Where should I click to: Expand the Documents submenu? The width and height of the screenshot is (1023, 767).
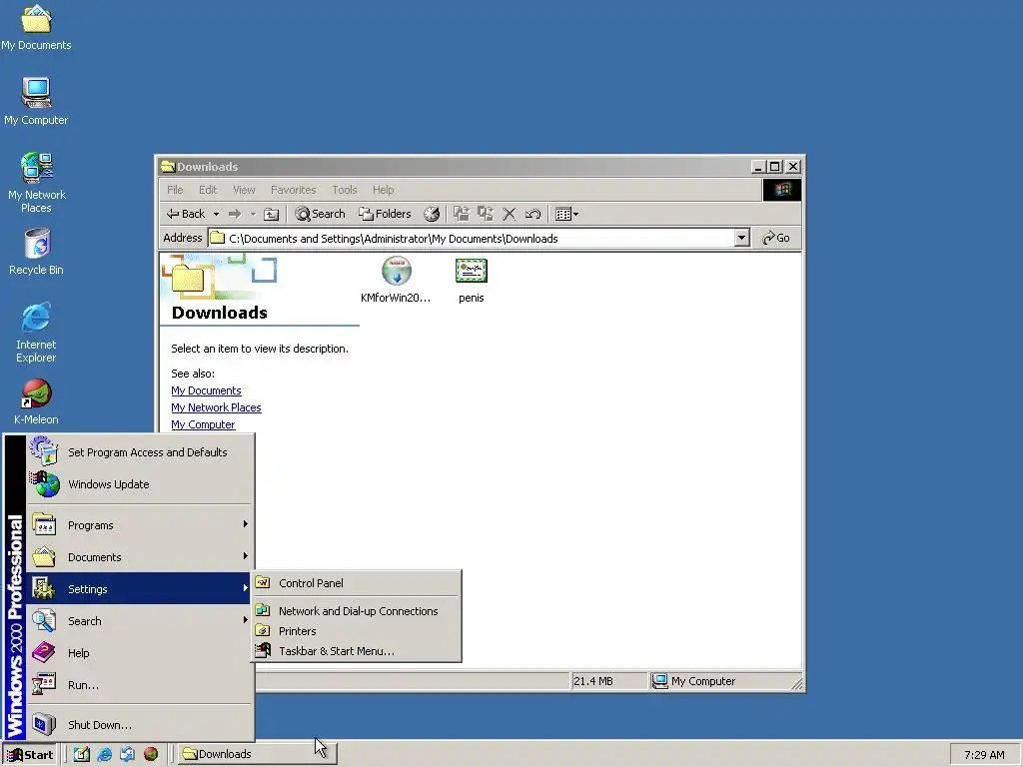click(x=139, y=557)
